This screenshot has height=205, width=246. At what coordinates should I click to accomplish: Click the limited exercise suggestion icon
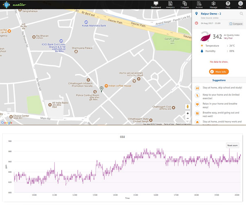click(197, 96)
